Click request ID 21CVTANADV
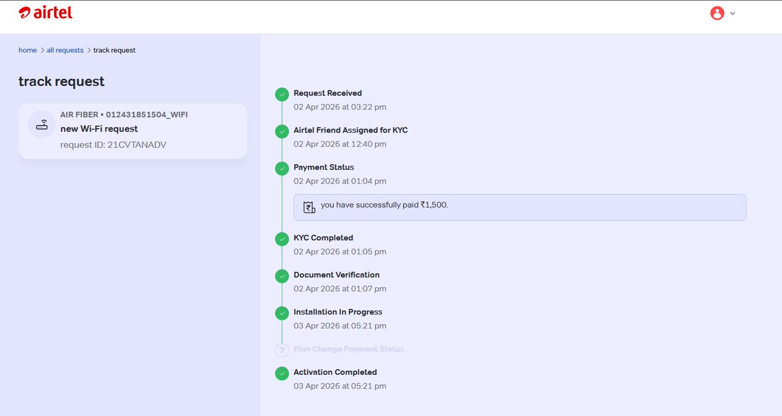This screenshot has width=782, height=416. [x=113, y=145]
